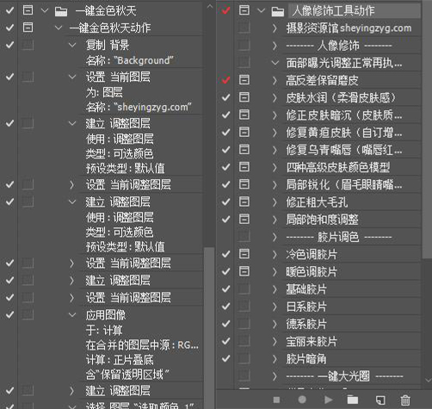Select the 局部饱和度调整 action

pos(322,220)
